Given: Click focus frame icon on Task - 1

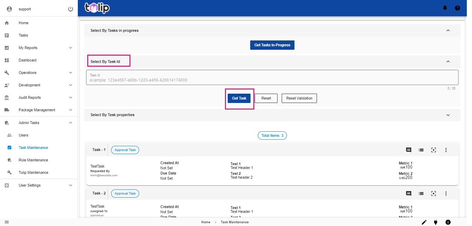Looking at the screenshot, I should click(434, 150).
